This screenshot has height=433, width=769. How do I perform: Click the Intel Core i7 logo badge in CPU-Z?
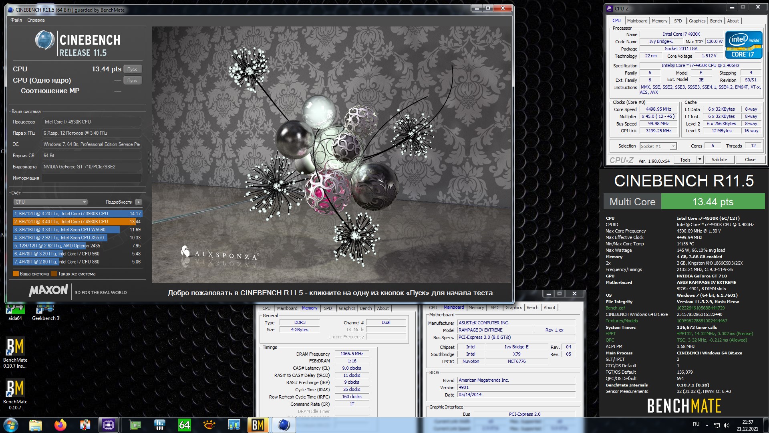point(744,45)
